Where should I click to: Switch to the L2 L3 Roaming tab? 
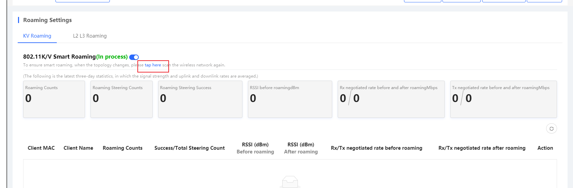click(90, 36)
